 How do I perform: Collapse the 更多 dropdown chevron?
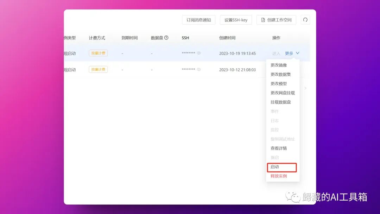coord(298,53)
